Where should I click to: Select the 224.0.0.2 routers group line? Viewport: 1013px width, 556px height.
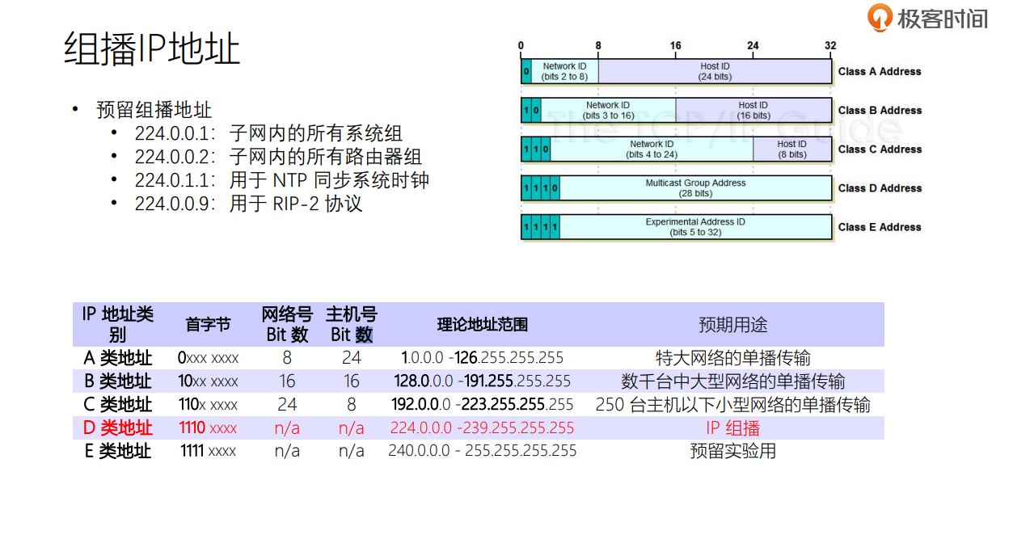(278, 157)
